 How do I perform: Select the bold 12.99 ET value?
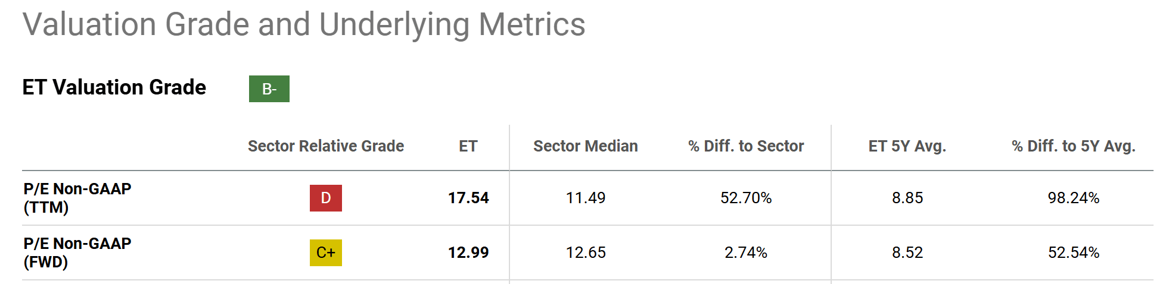pos(468,253)
